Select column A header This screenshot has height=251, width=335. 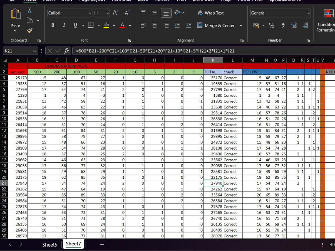point(18,60)
